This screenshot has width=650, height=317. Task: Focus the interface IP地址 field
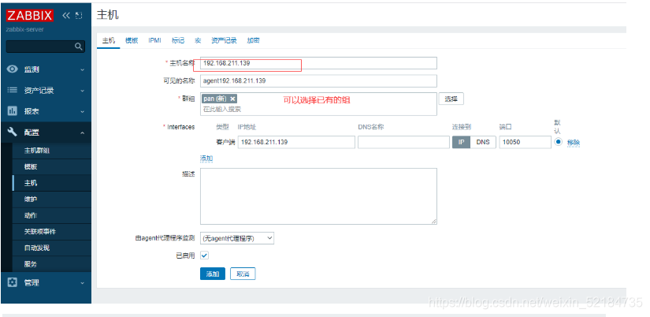pos(296,142)
